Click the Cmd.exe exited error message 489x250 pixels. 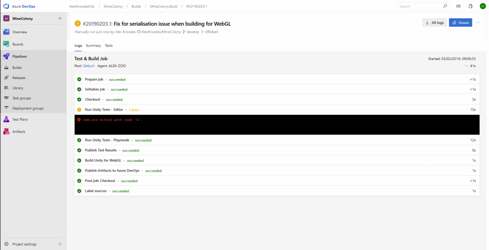coord(113,120)
